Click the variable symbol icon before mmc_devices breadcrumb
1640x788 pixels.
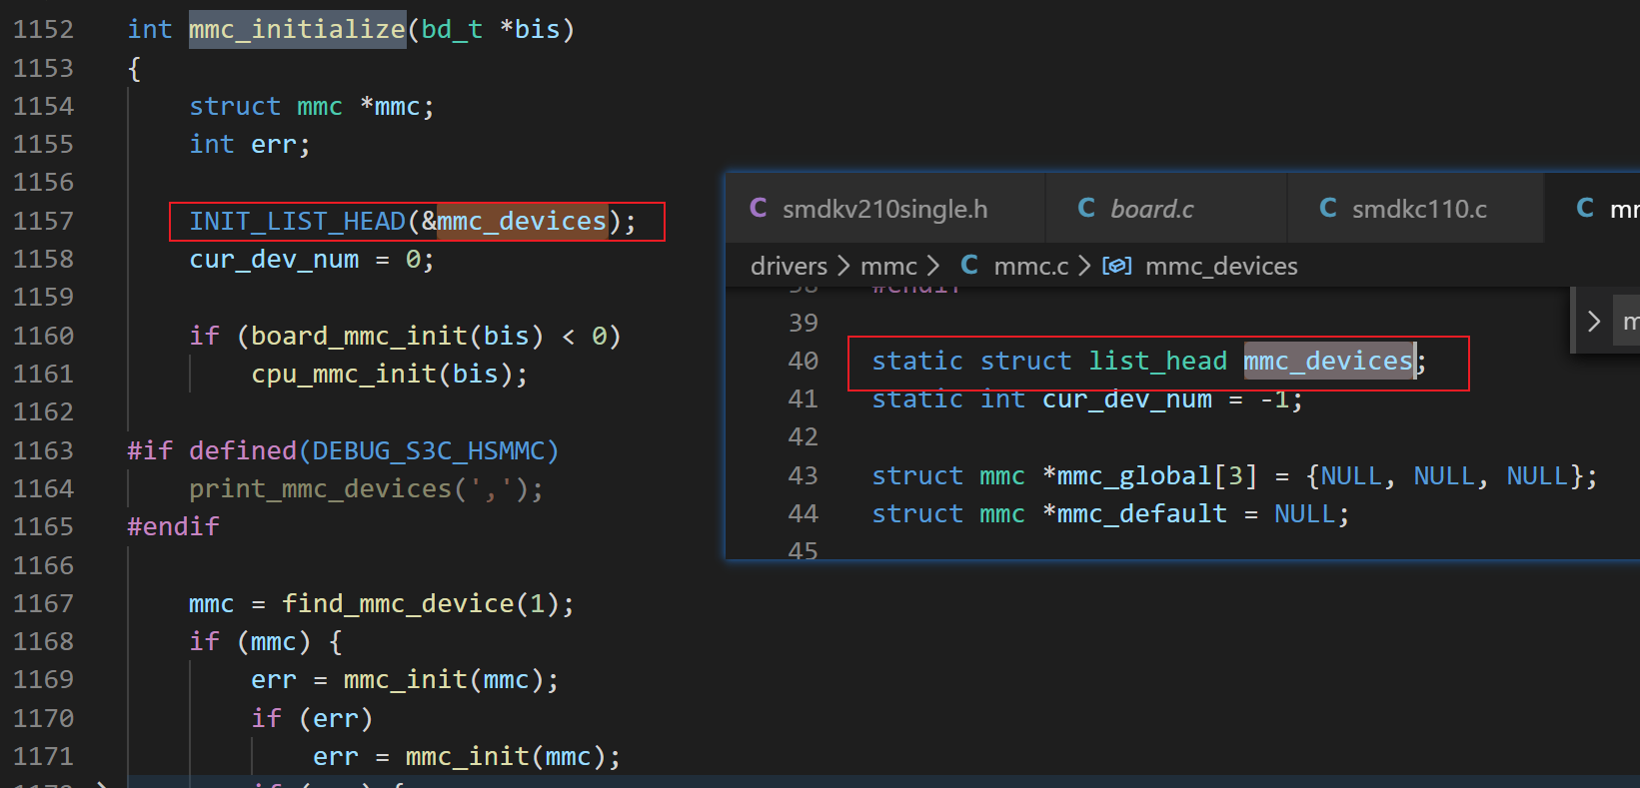coord(1116,266)
